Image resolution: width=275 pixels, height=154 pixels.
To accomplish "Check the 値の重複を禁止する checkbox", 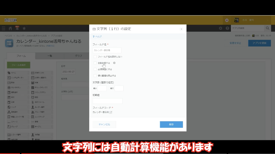I will tap(95, 75).
